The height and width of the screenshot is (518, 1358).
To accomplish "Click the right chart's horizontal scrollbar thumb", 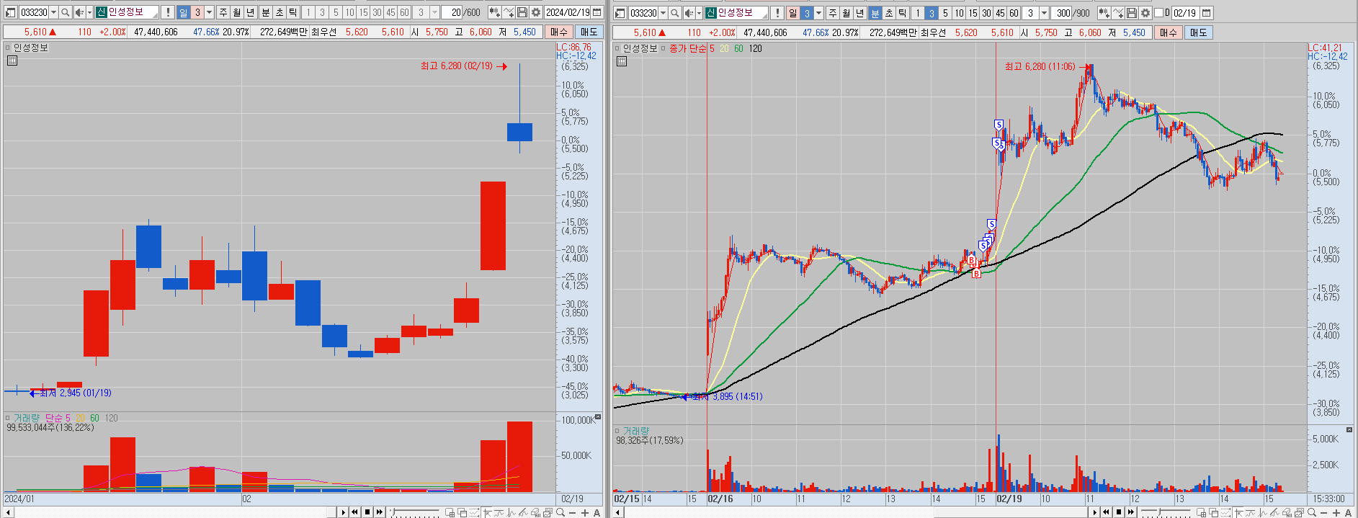I will [x=1012, y=513].
